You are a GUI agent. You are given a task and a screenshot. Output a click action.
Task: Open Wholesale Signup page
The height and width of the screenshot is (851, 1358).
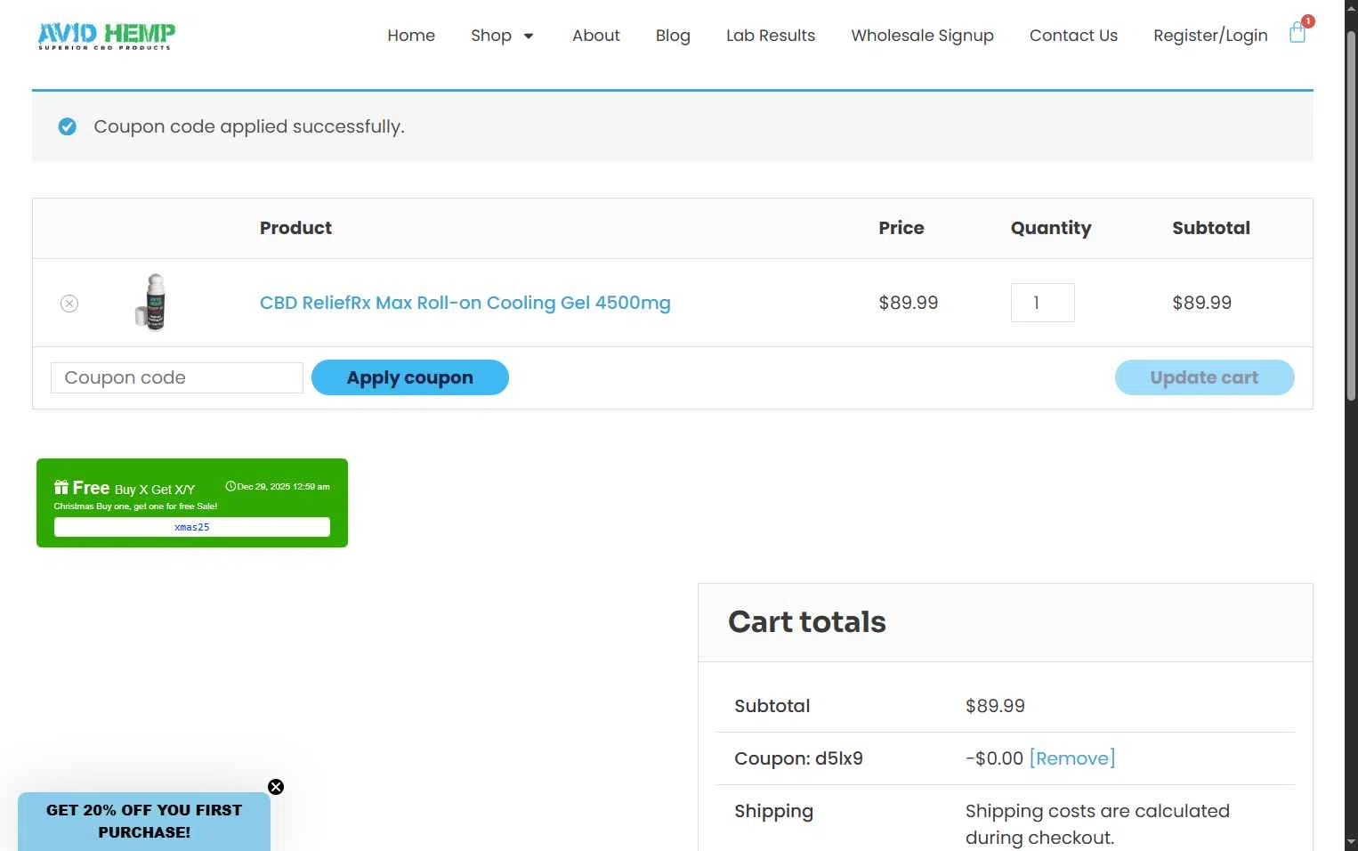(922, 36)
